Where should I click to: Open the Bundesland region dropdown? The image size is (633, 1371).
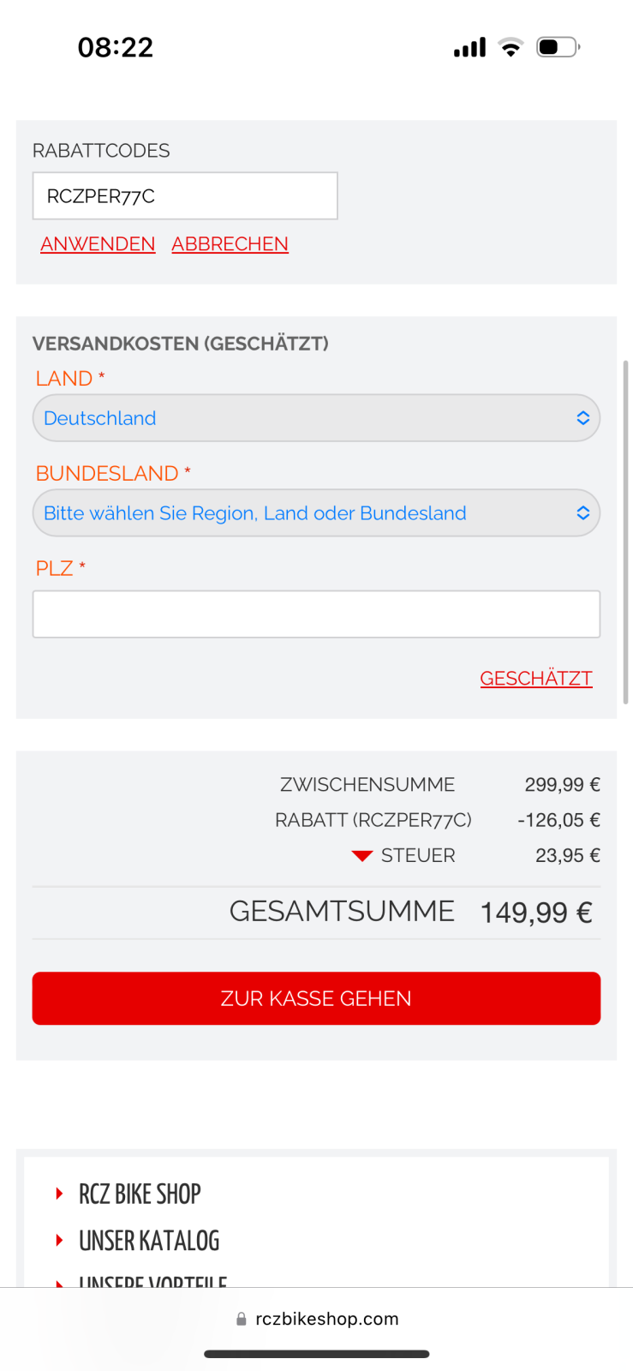316,513
